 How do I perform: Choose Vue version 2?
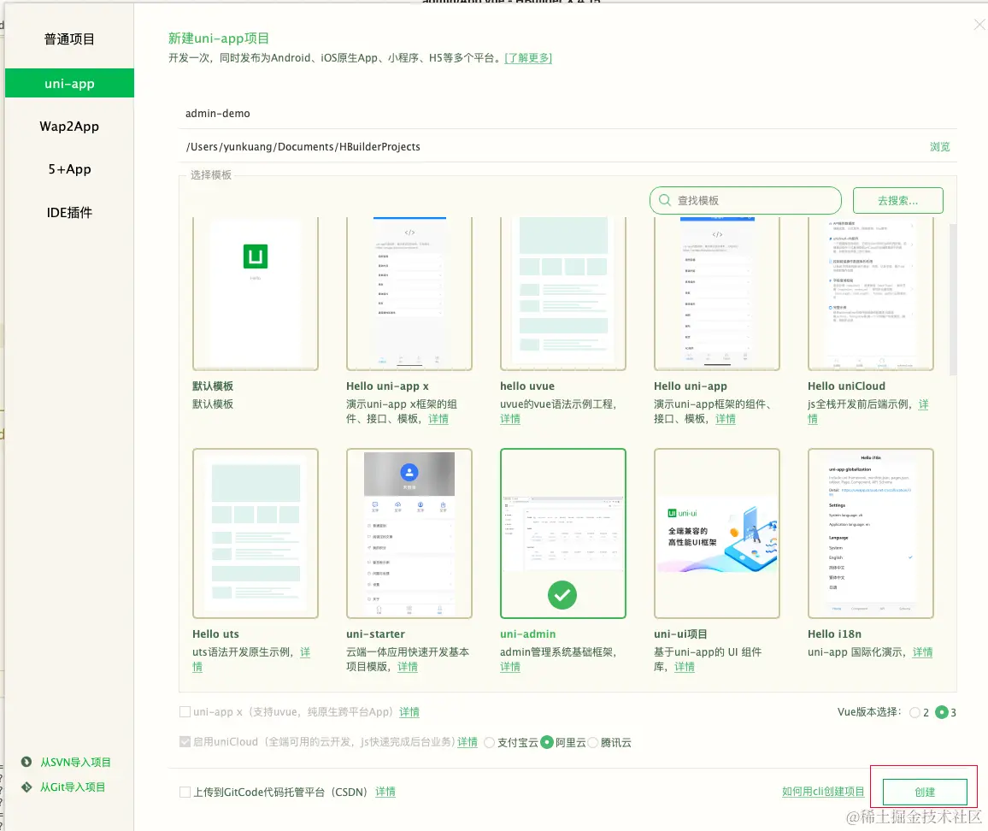point(914,712)
